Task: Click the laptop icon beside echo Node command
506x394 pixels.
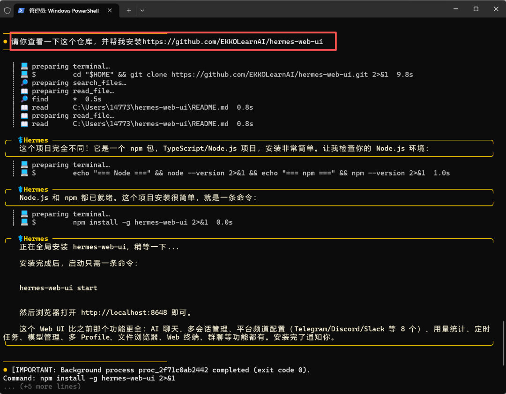Action: tap(24, 173)
